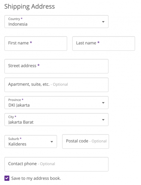Image resolution: width=141 pixels, height=185 pixels.
Task: Click the 'Save to my address book.' label text
Action: point(36,178)
